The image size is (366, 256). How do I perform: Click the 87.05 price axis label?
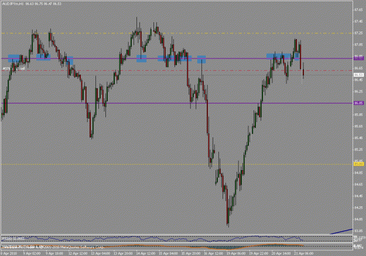[x=358, y=45]
